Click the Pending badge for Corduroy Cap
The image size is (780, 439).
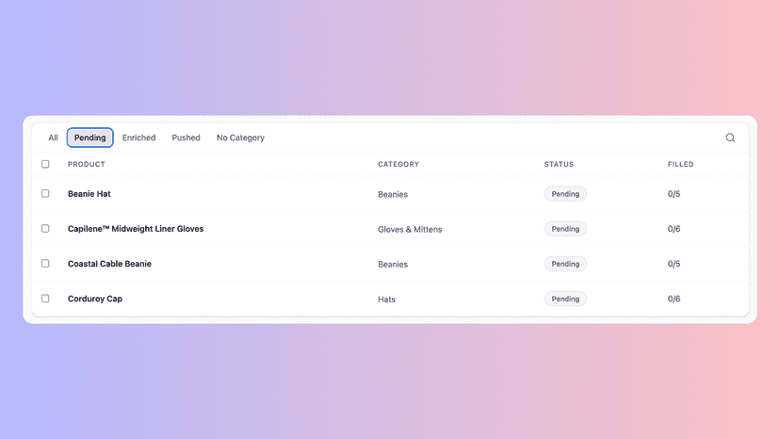pyautogui.click(x=565, y=299)
